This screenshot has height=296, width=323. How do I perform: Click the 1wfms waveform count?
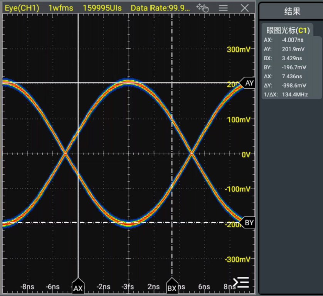pos(61,8)
